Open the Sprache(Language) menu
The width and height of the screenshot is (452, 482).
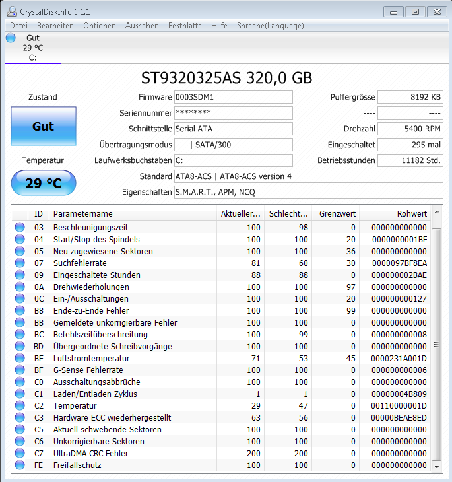271,26
